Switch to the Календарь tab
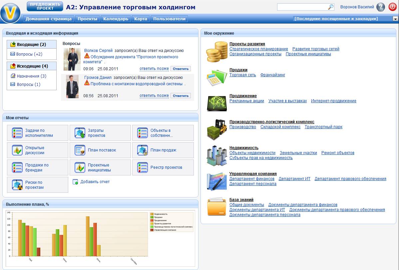Viewport: 399px width, 270px height. (x=116, y=19)
